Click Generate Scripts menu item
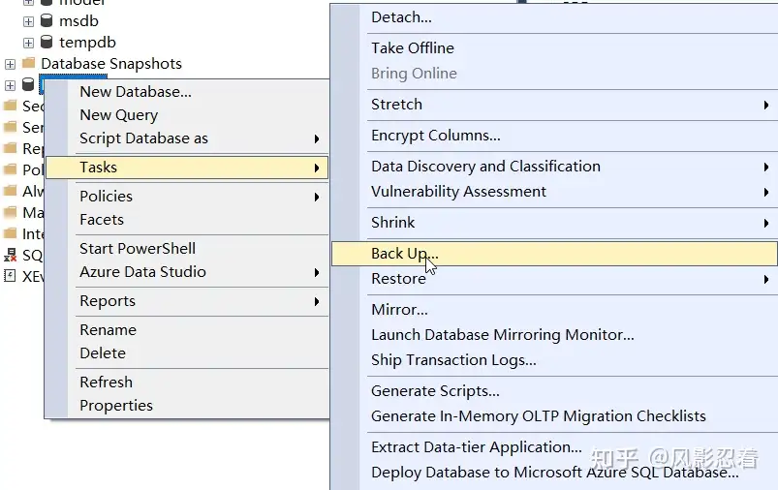This screenshot has width=778, height=490. point(435,391)
